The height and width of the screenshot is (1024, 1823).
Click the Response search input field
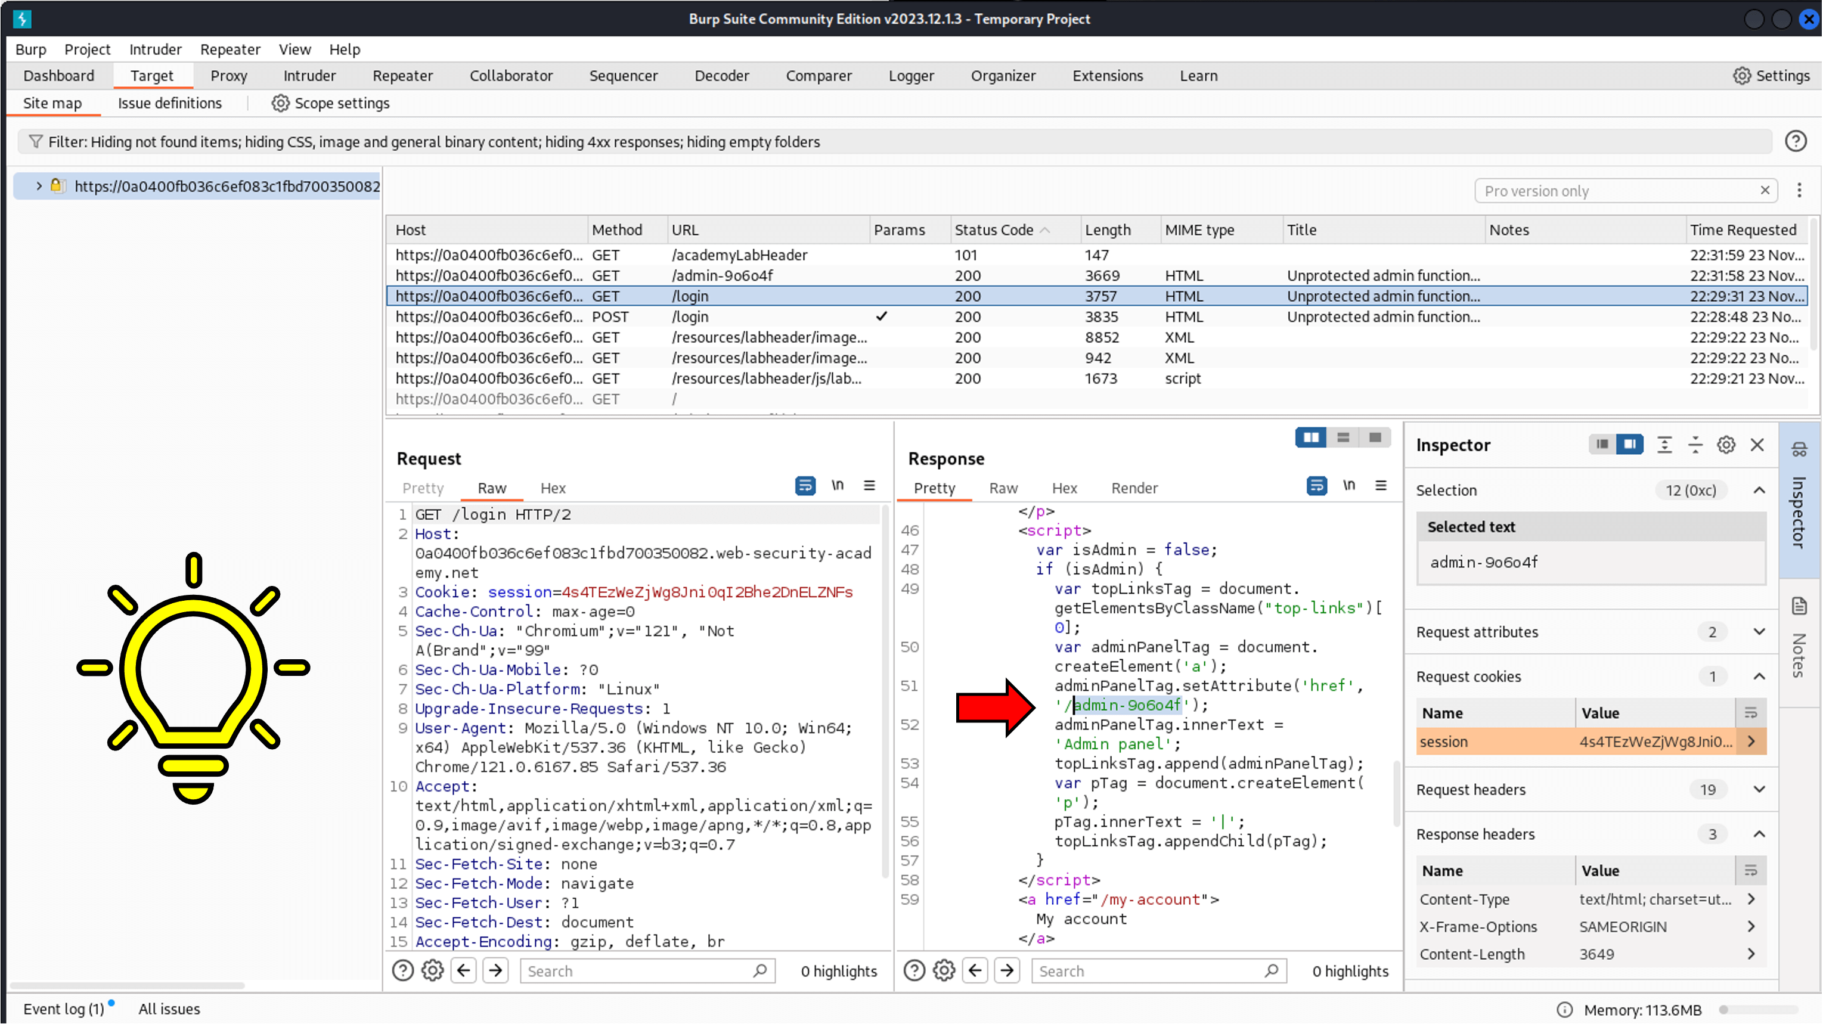(x=1159, y=971)
